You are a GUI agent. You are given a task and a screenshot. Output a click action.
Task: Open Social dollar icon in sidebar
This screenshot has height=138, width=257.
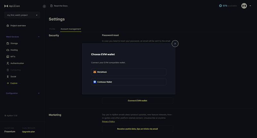pyautogui.click(x=8, y=76)
